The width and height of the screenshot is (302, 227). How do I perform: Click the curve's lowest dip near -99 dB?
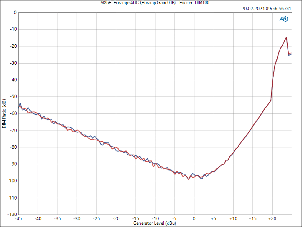tap(189, 179)
